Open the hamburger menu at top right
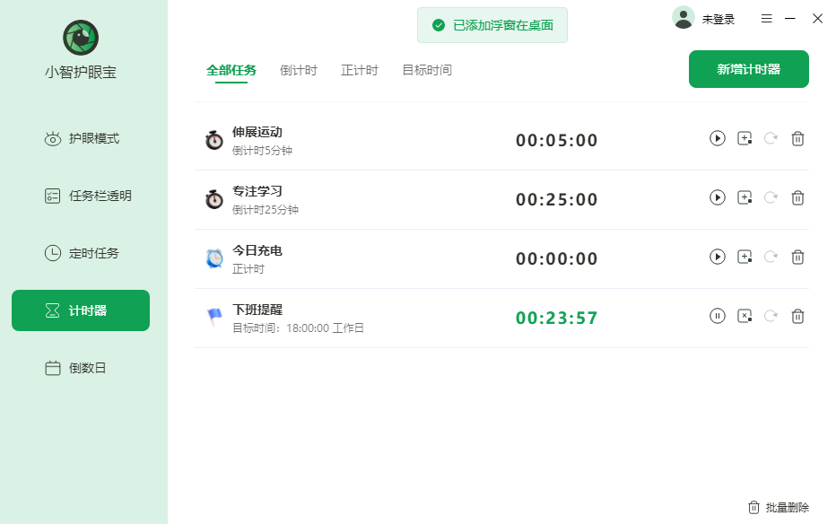 (x=767, y=17)
